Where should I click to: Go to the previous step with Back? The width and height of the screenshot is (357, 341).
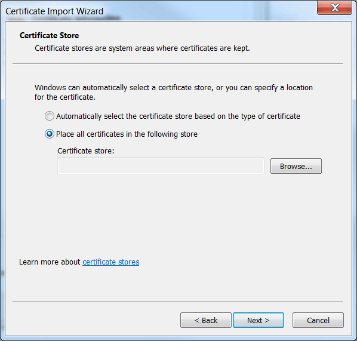206,320
